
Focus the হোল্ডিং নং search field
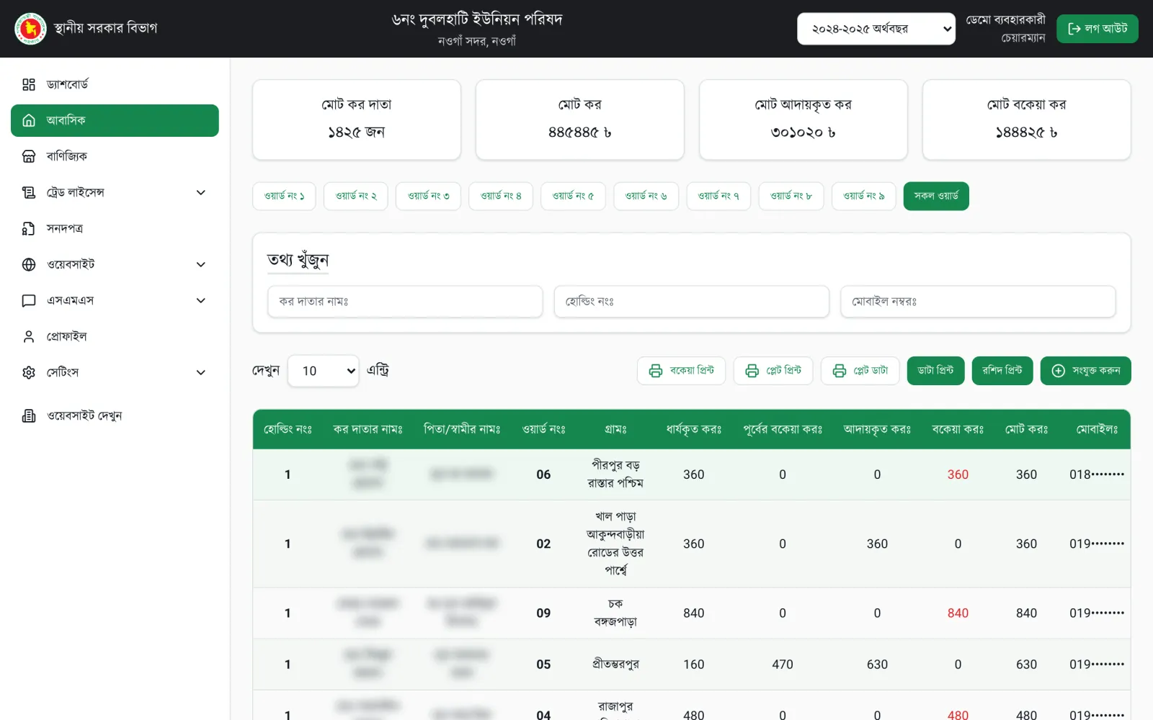pyautogui.click(x=692, y=302)
